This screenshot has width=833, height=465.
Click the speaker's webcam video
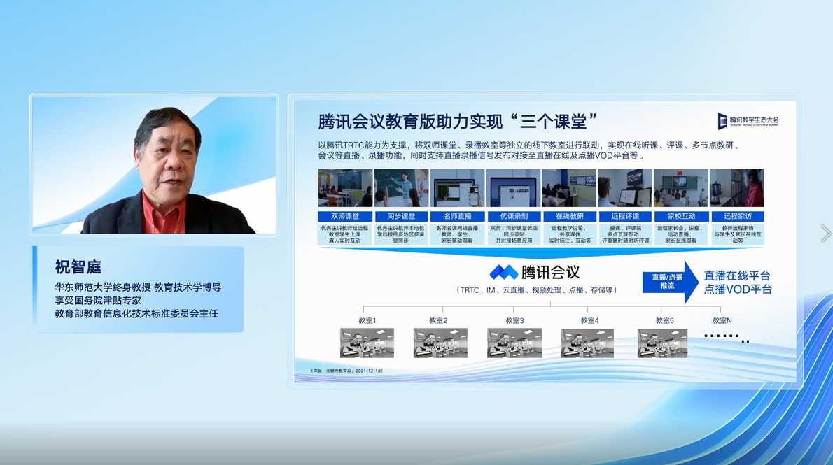(x=154, y=165)
